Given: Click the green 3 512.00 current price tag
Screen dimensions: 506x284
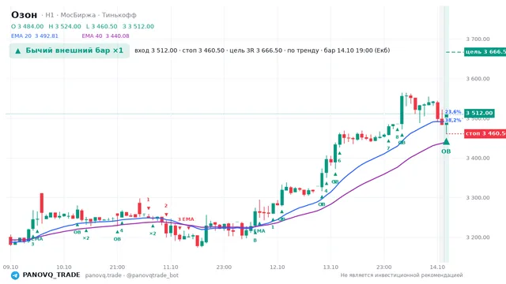Looking at the screenshot, I should pos(479,113).
